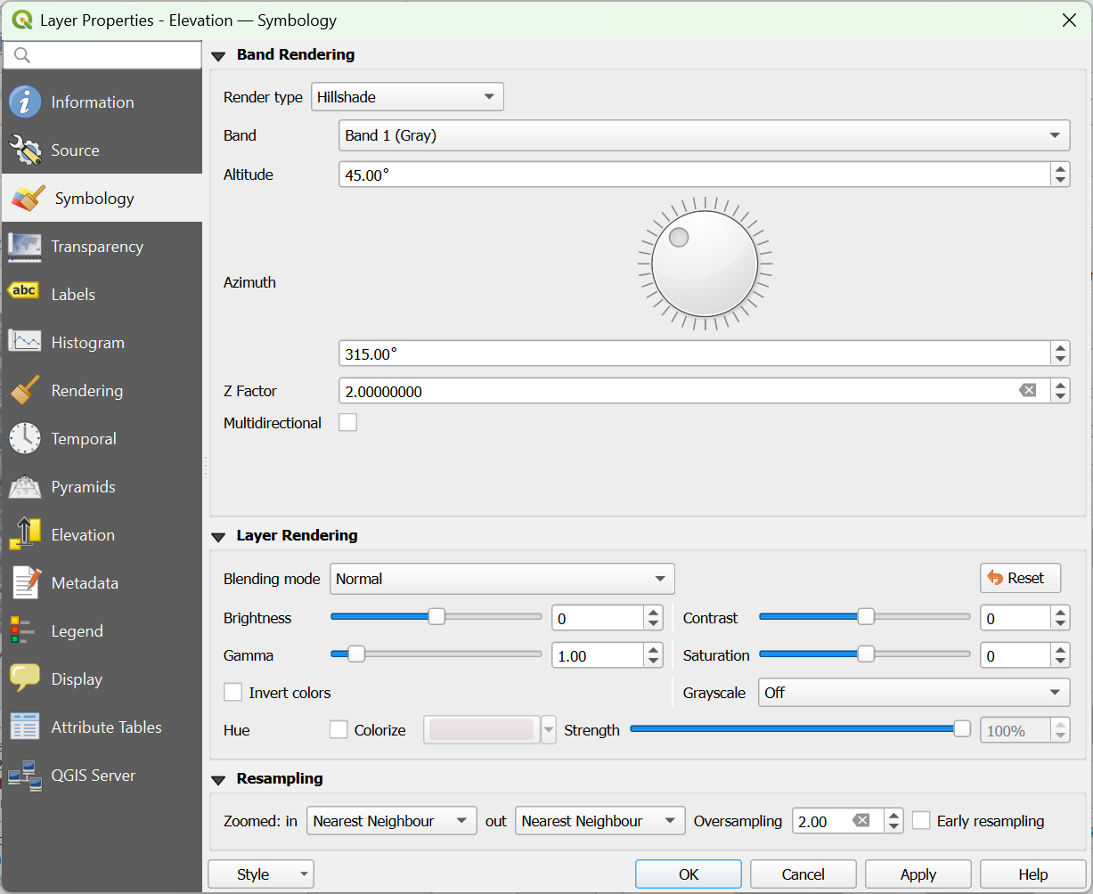
Task: Expand the Blending mode dropdown
Action: (x=502, y=578)
